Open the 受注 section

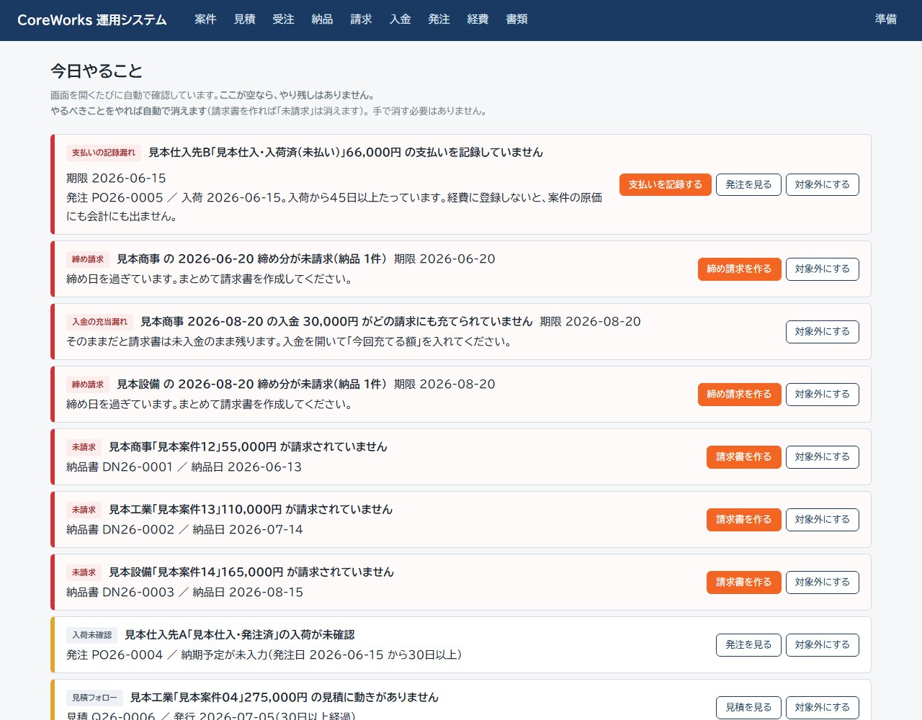coord(283,19)
